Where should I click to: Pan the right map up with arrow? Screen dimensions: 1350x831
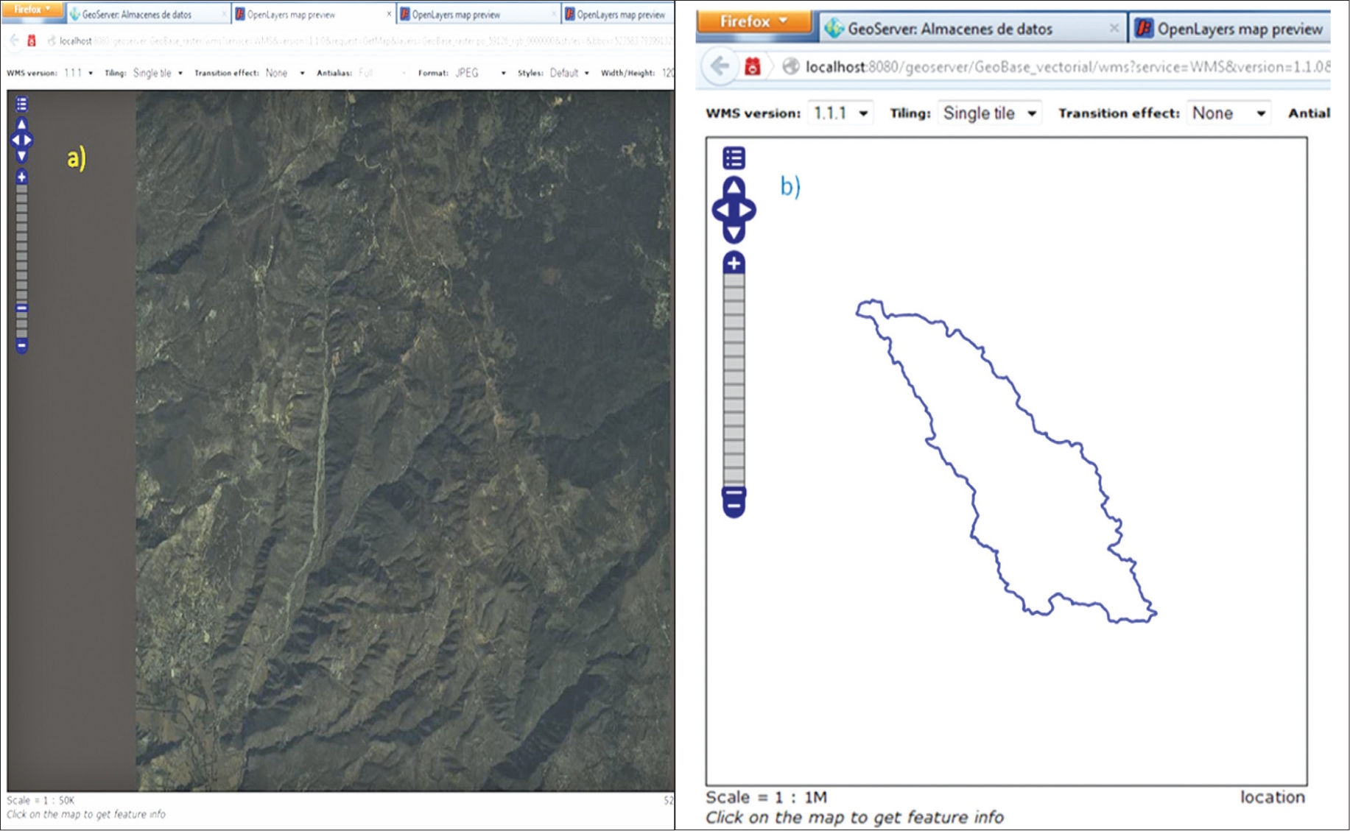(734, 187)
